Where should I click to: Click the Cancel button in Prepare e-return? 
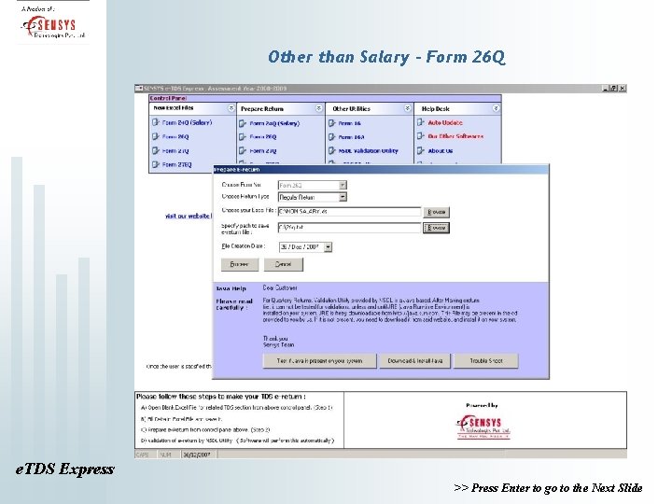click(284, 264)
